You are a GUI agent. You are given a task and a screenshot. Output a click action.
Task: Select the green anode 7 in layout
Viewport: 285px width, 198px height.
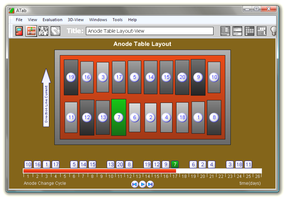(x=119, y=118)
